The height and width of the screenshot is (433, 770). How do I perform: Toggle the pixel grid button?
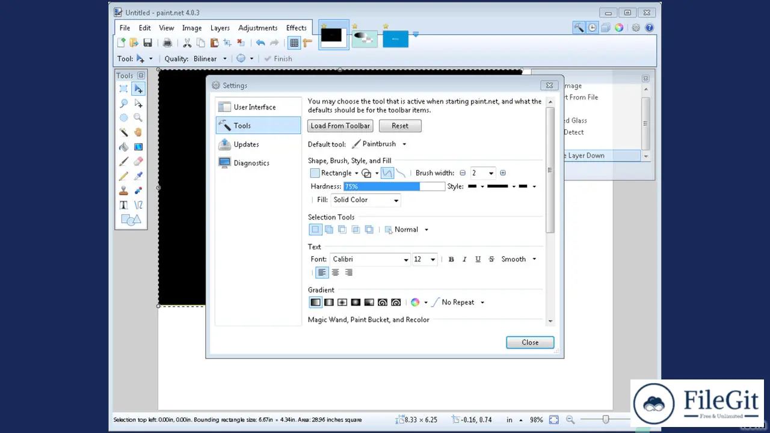tap(294, 43)
